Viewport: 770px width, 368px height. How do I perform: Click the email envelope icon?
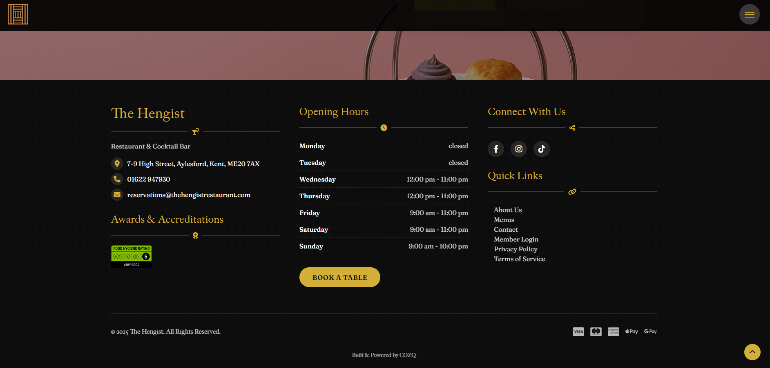point(117,195)
